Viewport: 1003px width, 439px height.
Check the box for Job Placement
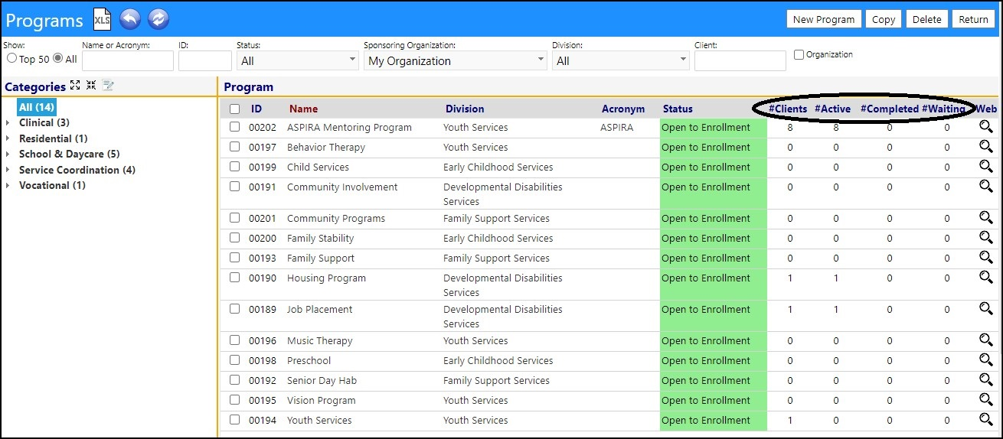(234, 309)
